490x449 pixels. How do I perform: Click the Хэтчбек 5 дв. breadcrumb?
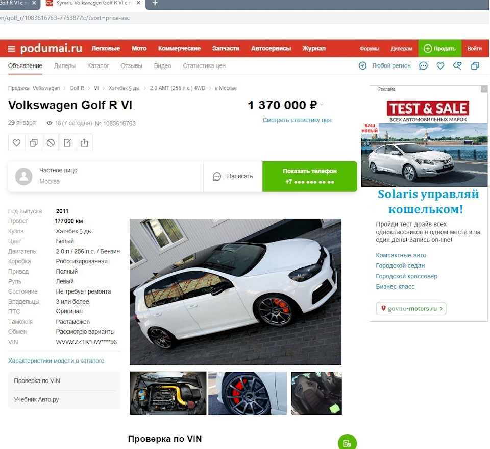pos(124,88)
